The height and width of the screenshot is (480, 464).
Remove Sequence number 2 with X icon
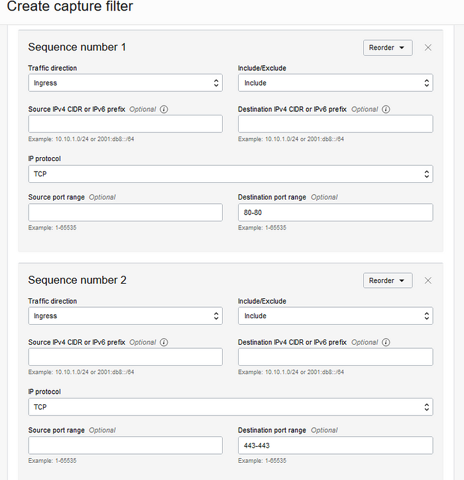click(x=428, y=280)
